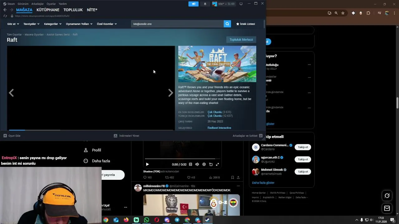
Task: Mute the X video sound
Action: [x=197, y=164]
